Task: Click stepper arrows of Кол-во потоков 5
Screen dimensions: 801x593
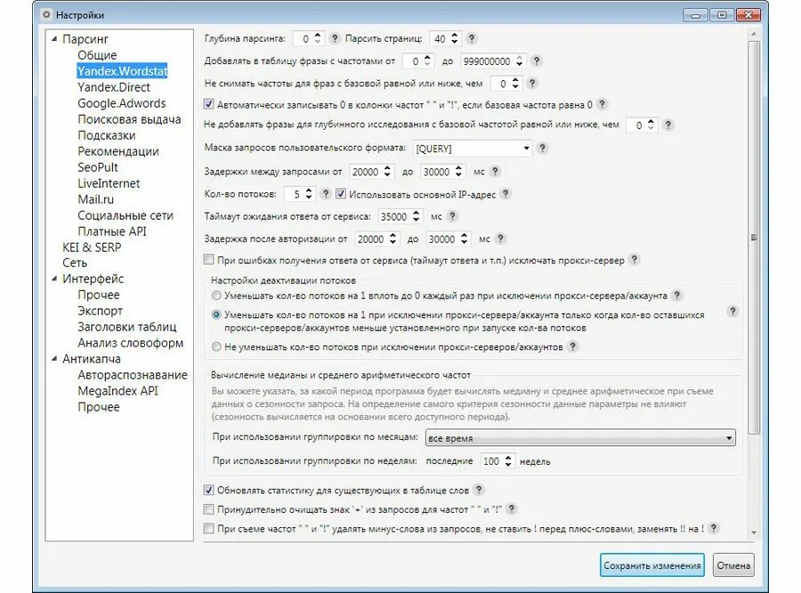Action: (309, 194)
